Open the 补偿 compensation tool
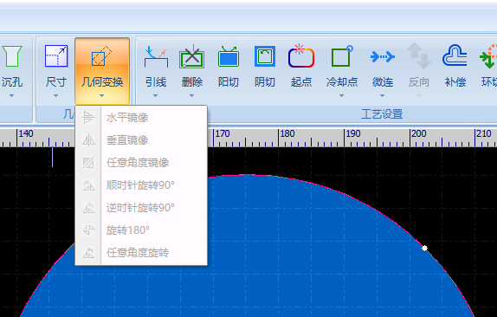 coord(455,55)
